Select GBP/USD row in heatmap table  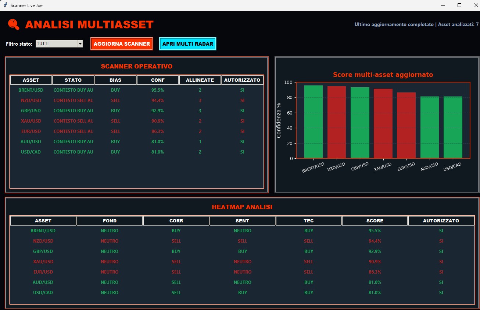pyautogui.click(x=242, y=251)
